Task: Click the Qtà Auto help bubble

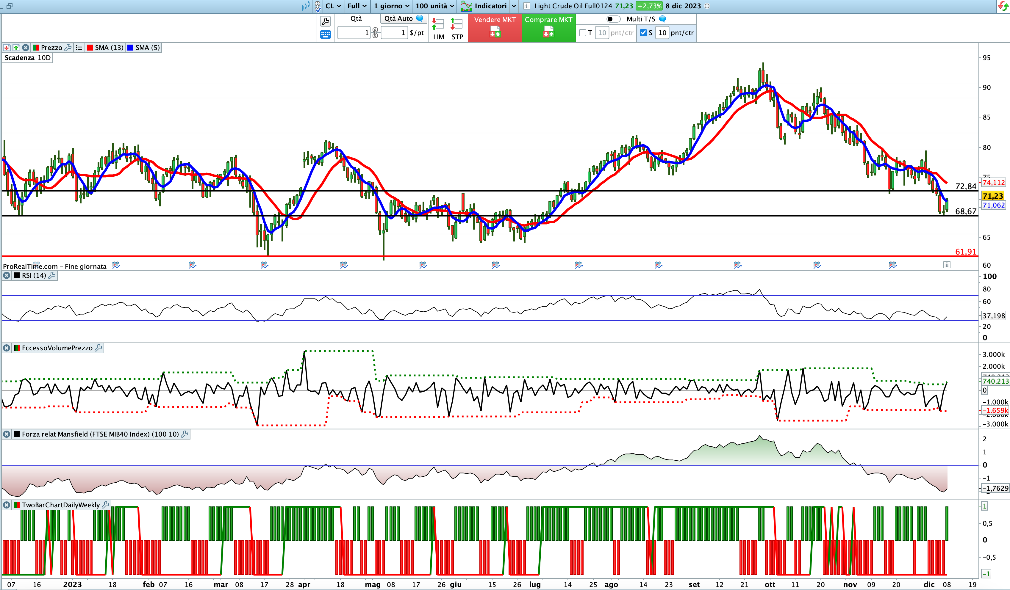Action: tap(420, 18)
